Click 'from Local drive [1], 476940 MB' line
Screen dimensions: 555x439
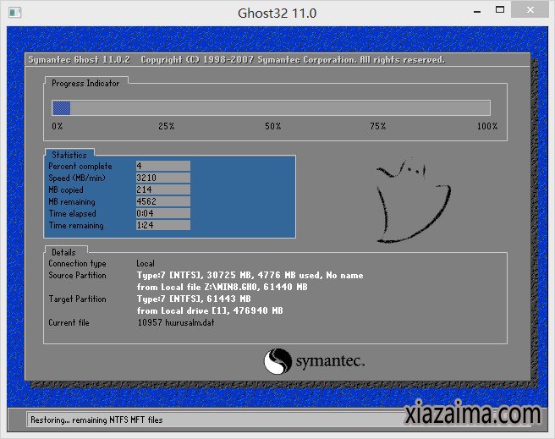(x=210, y=310)
